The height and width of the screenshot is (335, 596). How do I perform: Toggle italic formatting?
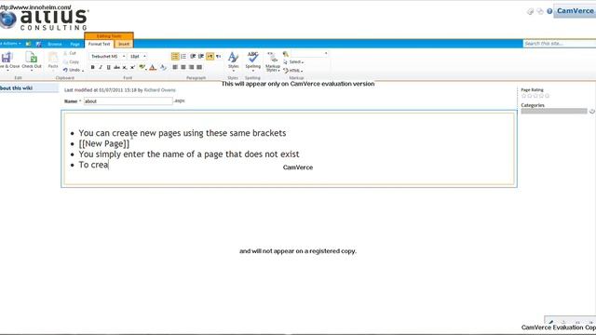point(101,67)
